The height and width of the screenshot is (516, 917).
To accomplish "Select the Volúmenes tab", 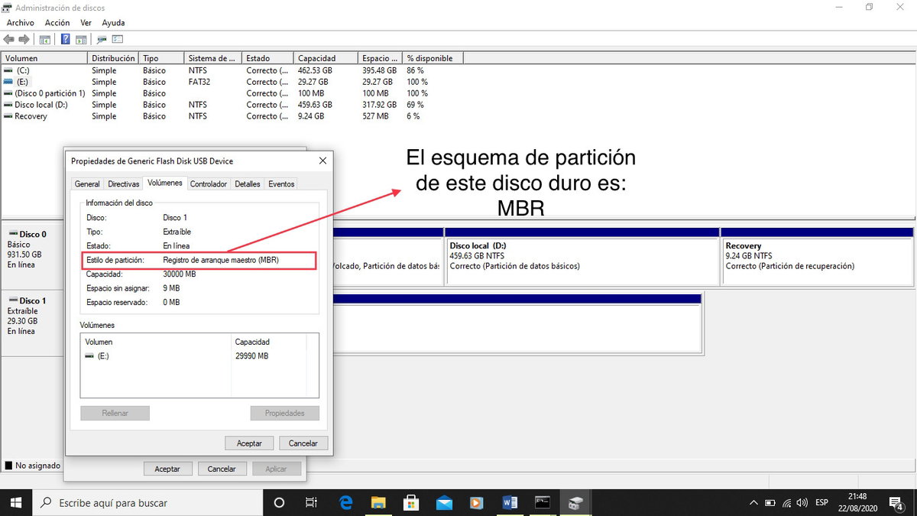I will click(x=165, y=183).
